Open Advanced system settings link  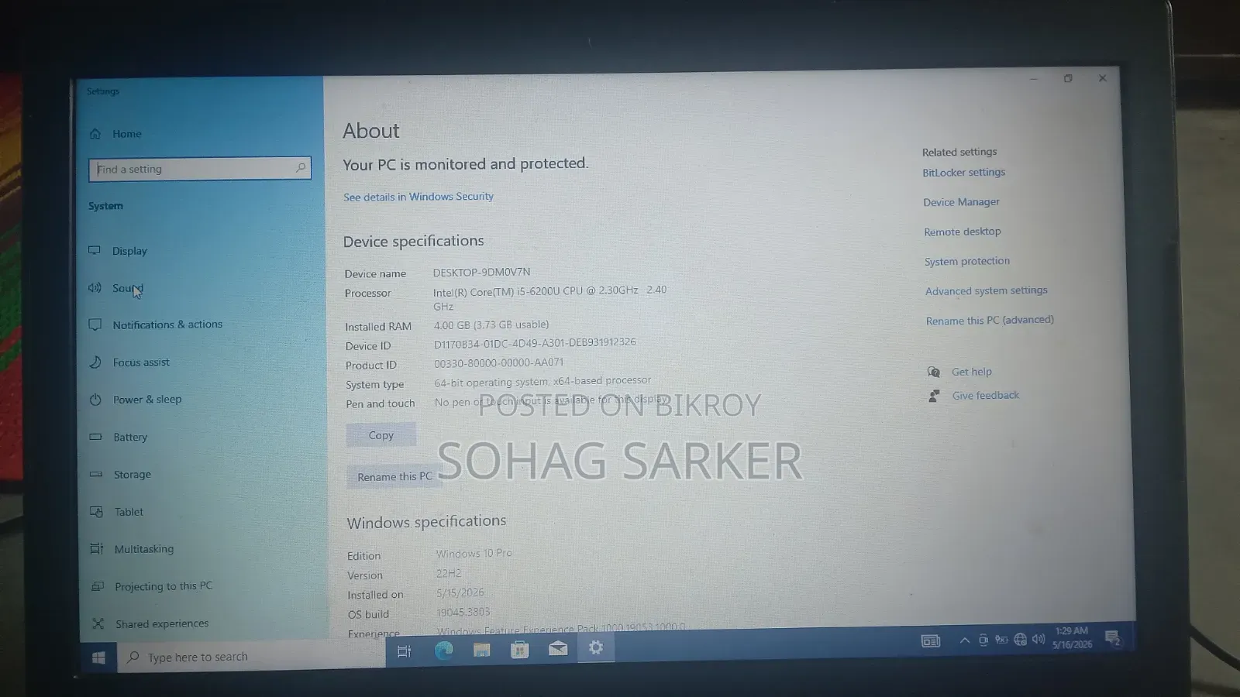pyautogui.click(x=987, y=290)
